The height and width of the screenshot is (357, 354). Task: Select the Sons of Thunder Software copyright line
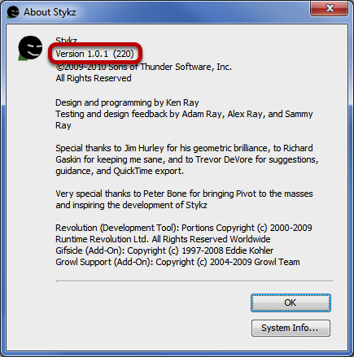144,67
